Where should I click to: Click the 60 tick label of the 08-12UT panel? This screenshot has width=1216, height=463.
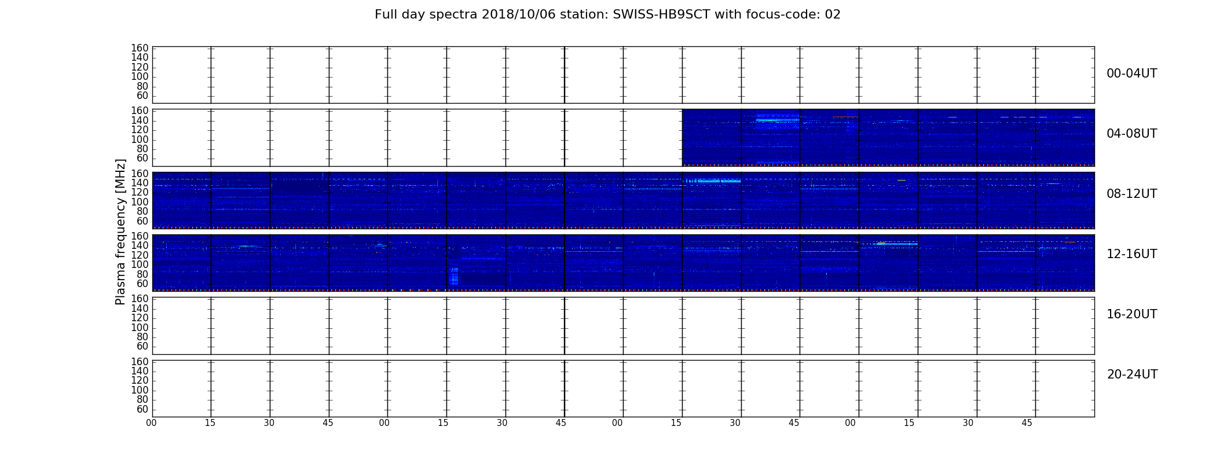click(142, 221)
